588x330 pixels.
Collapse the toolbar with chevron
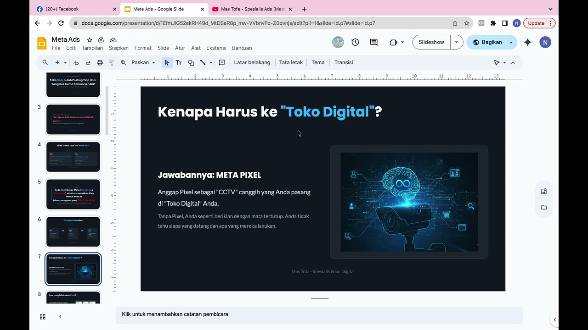click(x=513, y=62)
